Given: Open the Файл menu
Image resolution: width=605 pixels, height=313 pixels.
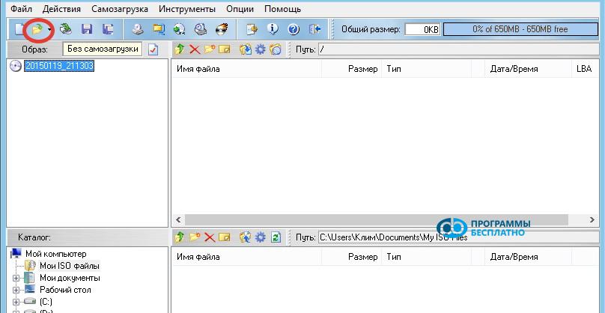Looking at the screenshot, I should coord(22,8).
